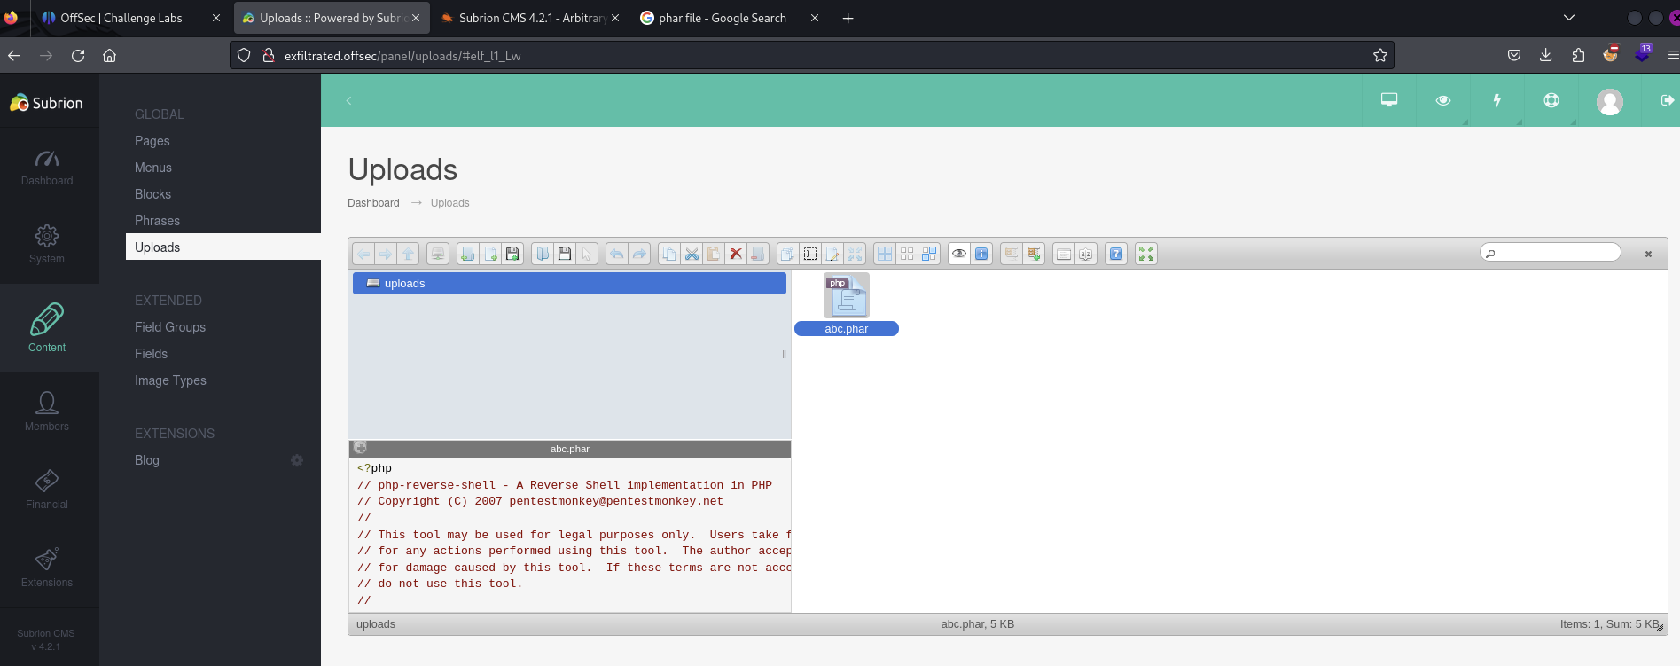Toggle the Preview eye icon in file toolbar
This screenshot has height=666, width=1680.
click(959, 255)
